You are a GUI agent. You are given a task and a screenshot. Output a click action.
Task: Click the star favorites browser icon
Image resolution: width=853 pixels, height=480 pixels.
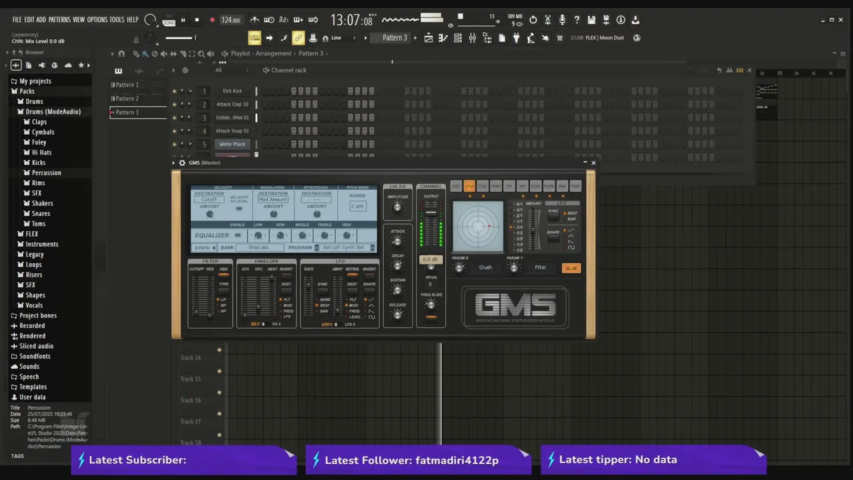coord(81,65)
